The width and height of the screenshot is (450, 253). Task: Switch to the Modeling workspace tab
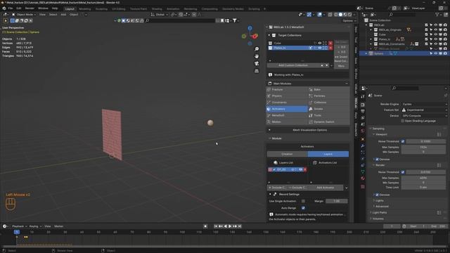click(x=84, y=9)
